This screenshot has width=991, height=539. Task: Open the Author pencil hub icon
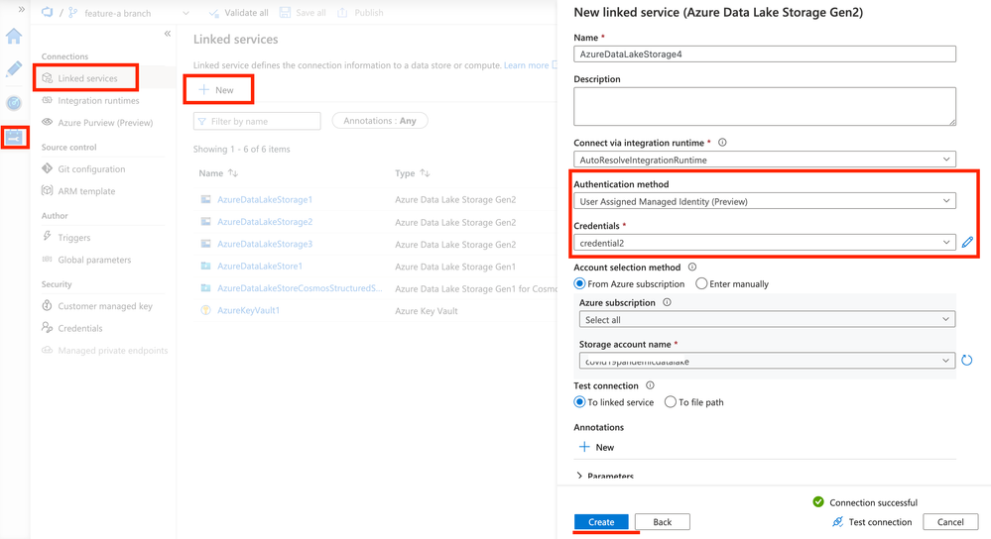[14, 68]
